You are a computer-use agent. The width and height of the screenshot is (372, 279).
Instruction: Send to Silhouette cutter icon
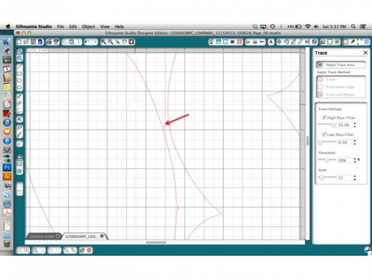click(x=56, y=42)
